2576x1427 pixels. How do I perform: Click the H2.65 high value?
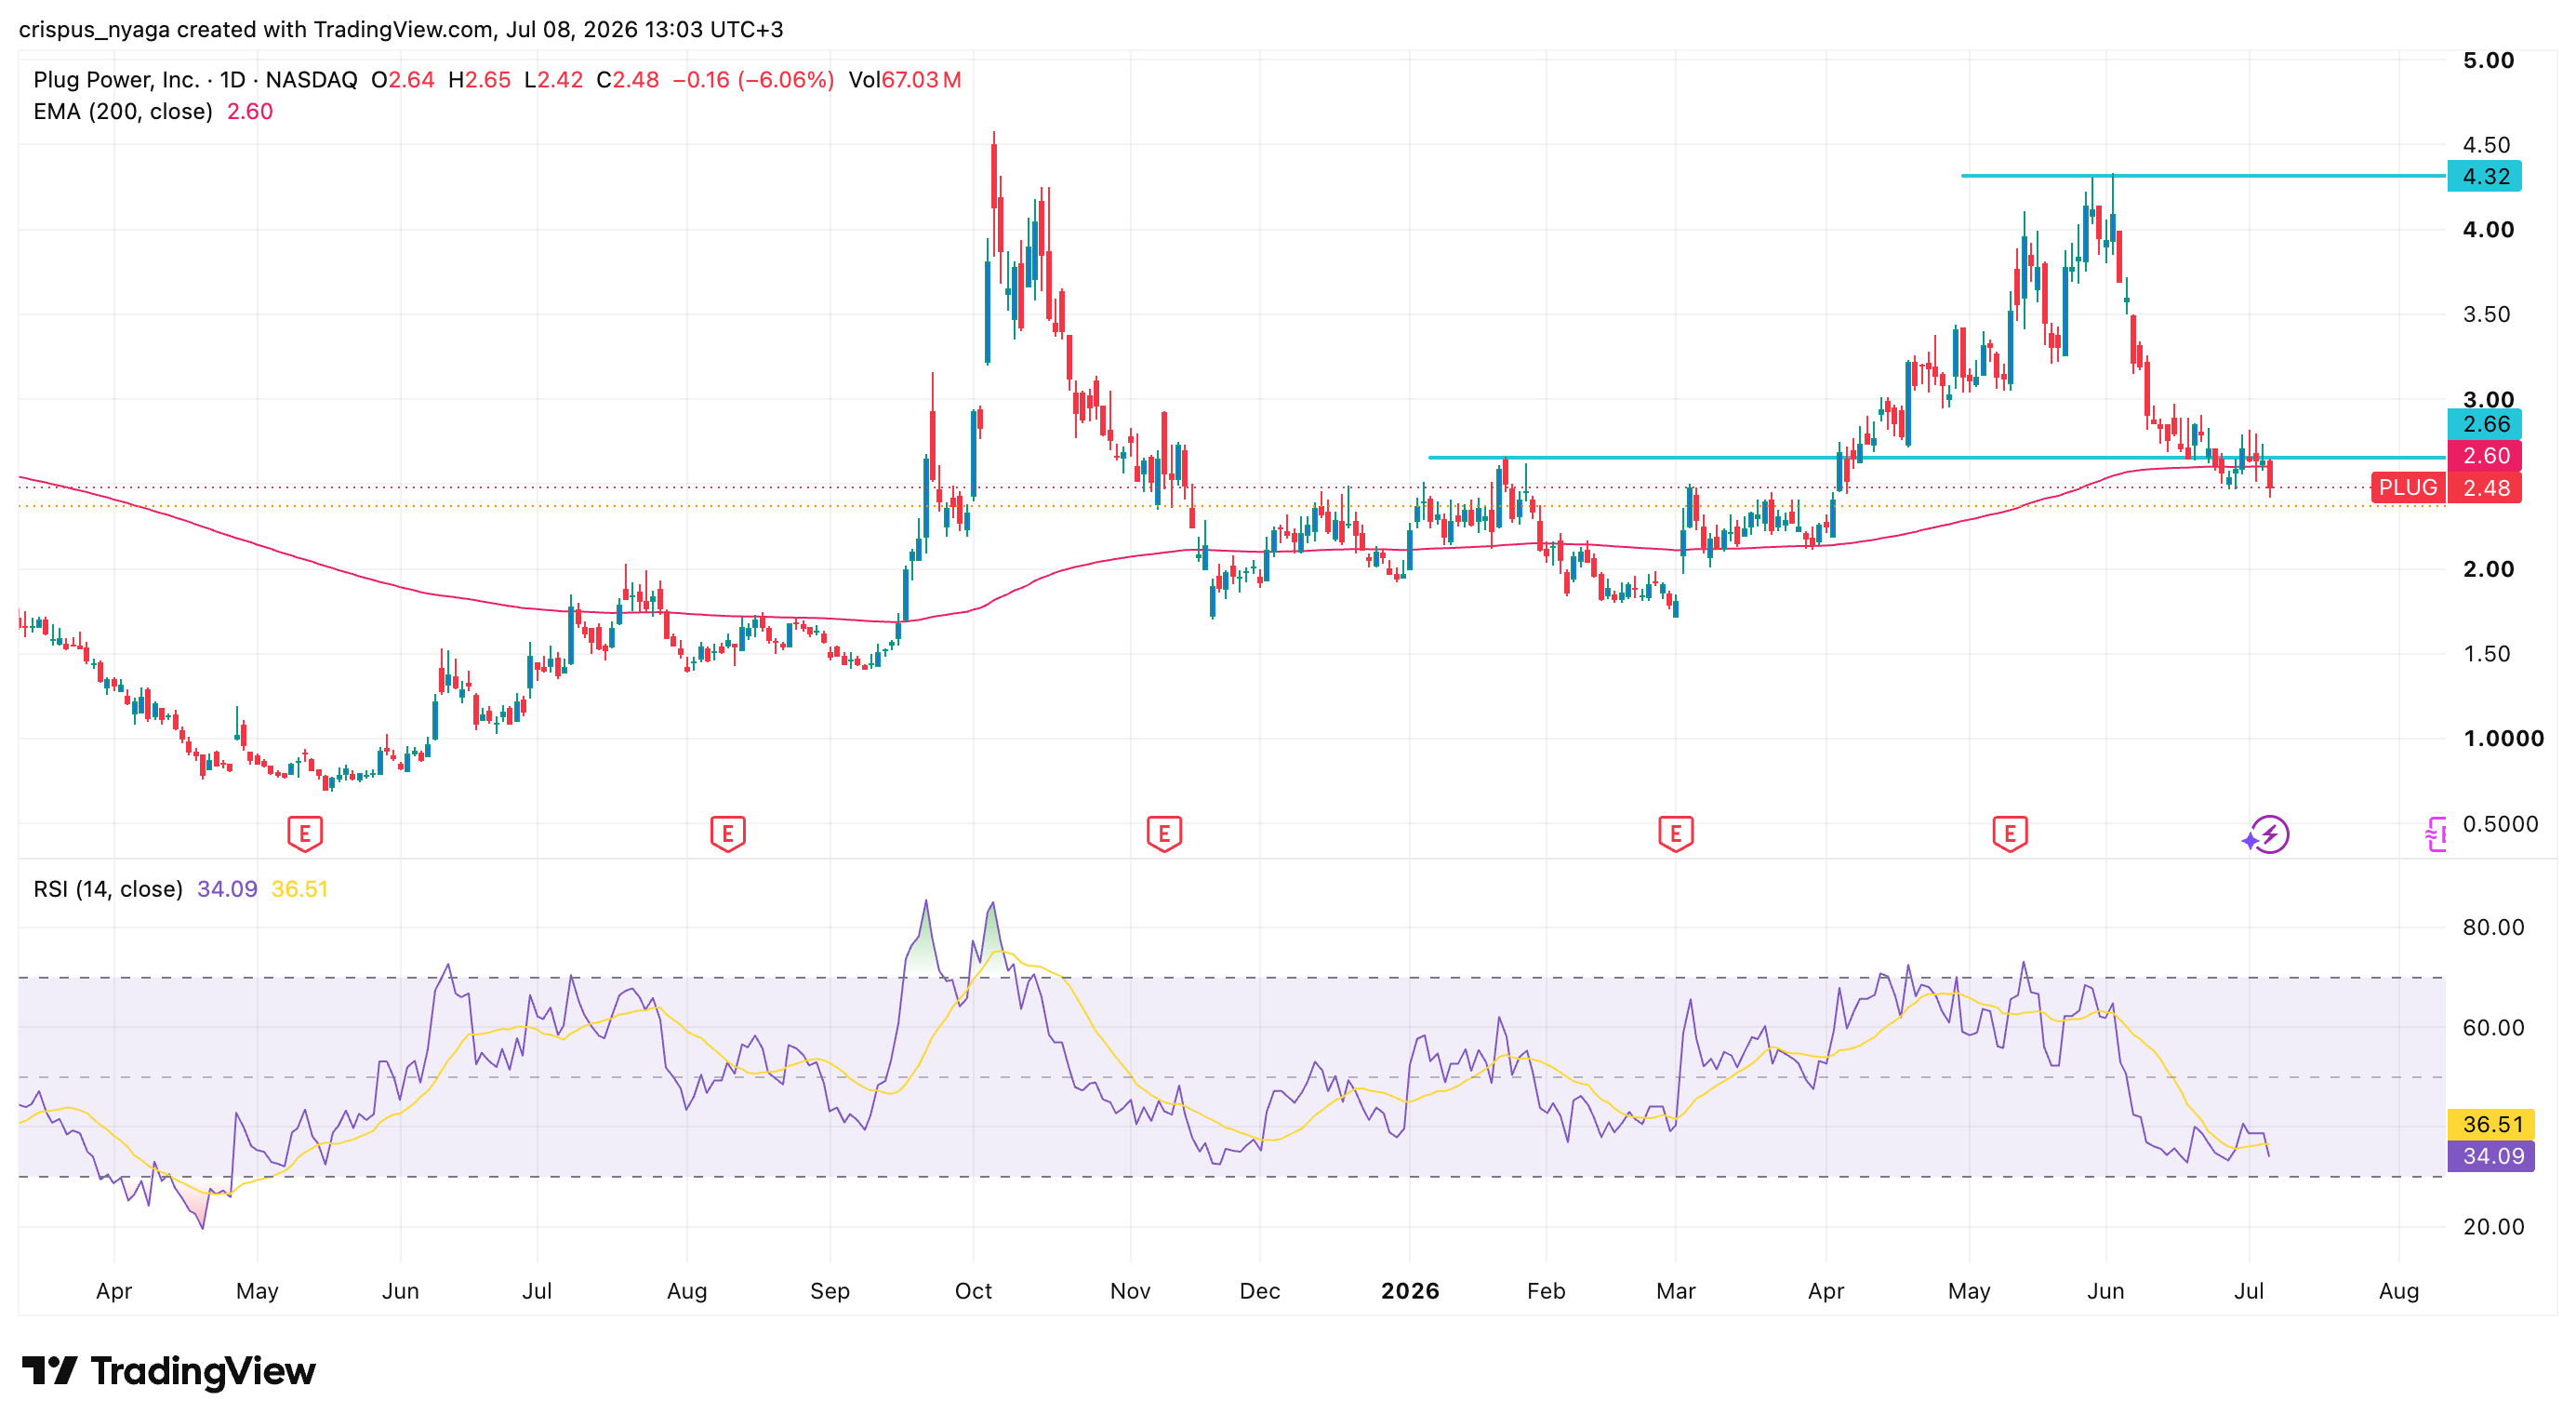point(480,80)
